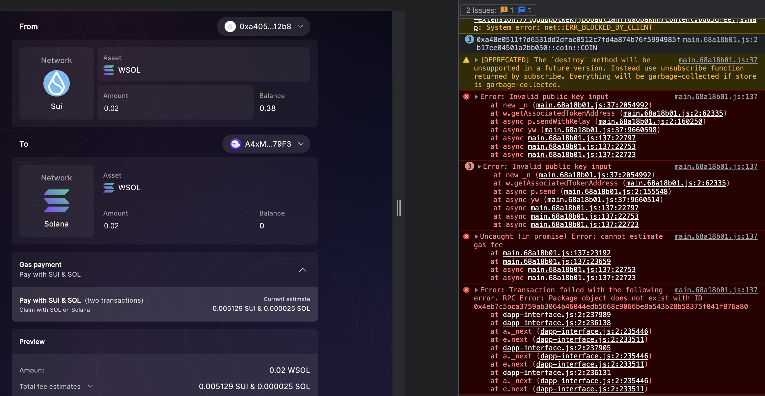Click the devtools panel resize handle

coord(399,208)
